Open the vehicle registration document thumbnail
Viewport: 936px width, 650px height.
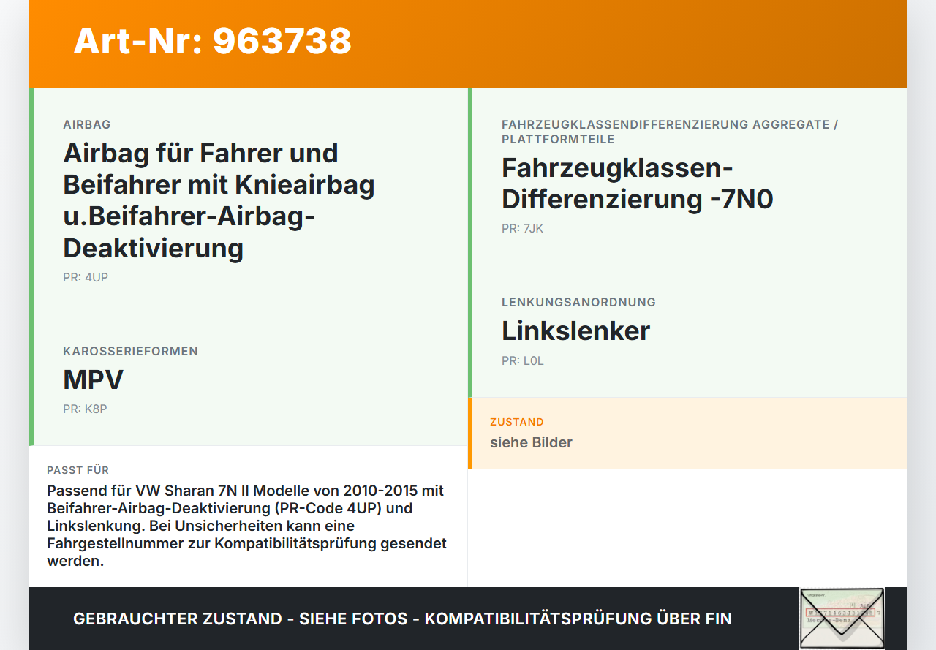[x=841, y=618]
